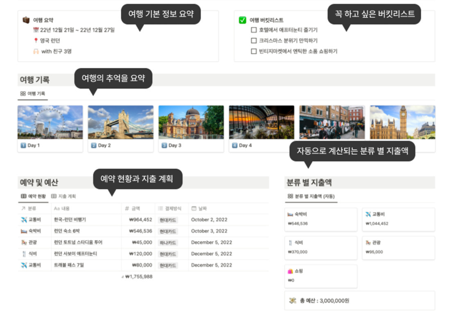Screen dimensions: 452x314
Task: Click the airplane icon in 교통비 card
Action: coord(368,214)
